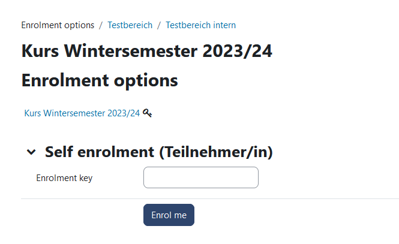Navigate to the parent category Testbereich
Image resolution: width=399 pixels, height=244 pixels.
(x=130, y=25)
